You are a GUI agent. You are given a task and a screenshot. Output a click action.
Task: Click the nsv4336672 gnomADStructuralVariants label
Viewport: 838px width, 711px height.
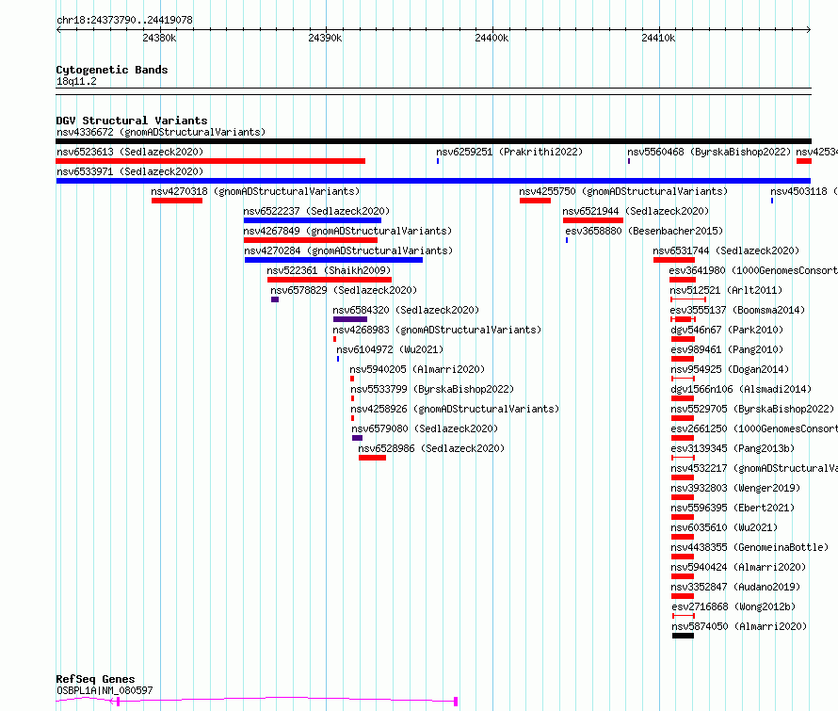(161, 132)
